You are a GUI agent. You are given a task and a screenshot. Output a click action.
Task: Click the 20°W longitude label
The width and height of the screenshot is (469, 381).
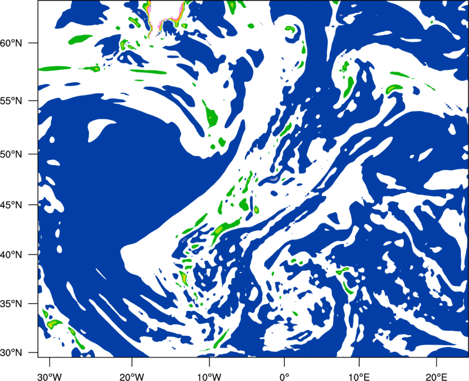[x=132, y=377]
